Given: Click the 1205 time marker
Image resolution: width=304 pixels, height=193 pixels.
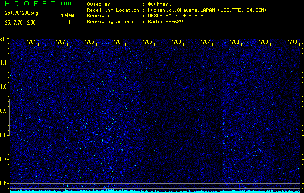Looking at the screenshot, I should (147, 42).
